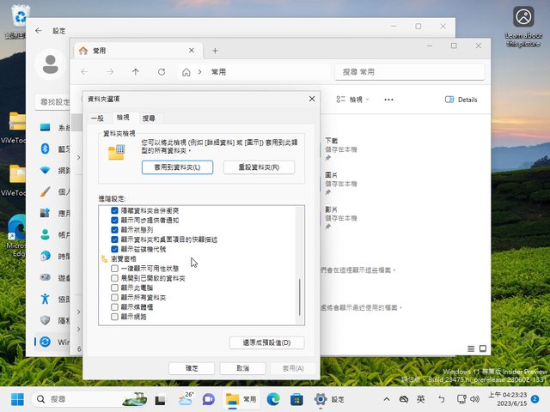Open Microsoft Edge from the taskbar
The width and height of the screenshot is (550, 412).
(273, 399)
